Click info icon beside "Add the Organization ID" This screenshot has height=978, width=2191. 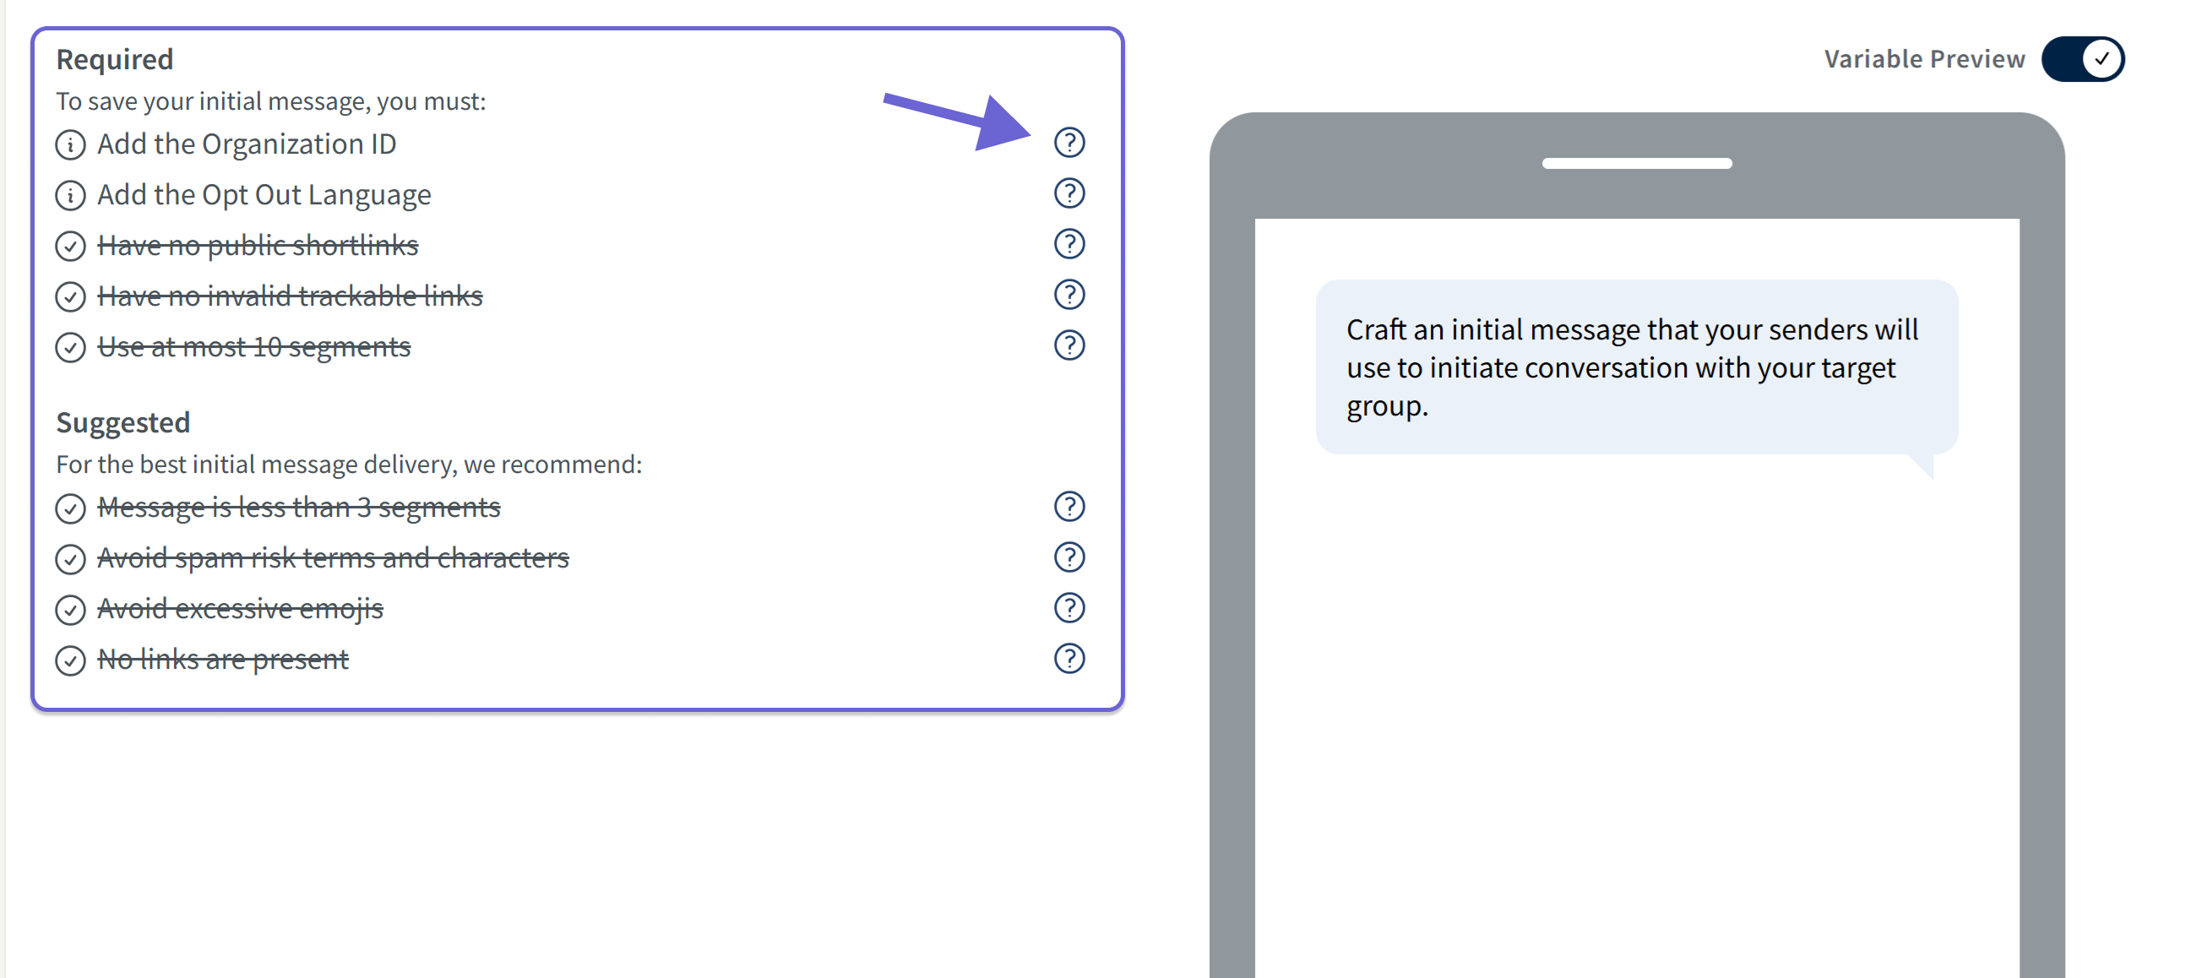pyautogui.click(x=70, y=144)
